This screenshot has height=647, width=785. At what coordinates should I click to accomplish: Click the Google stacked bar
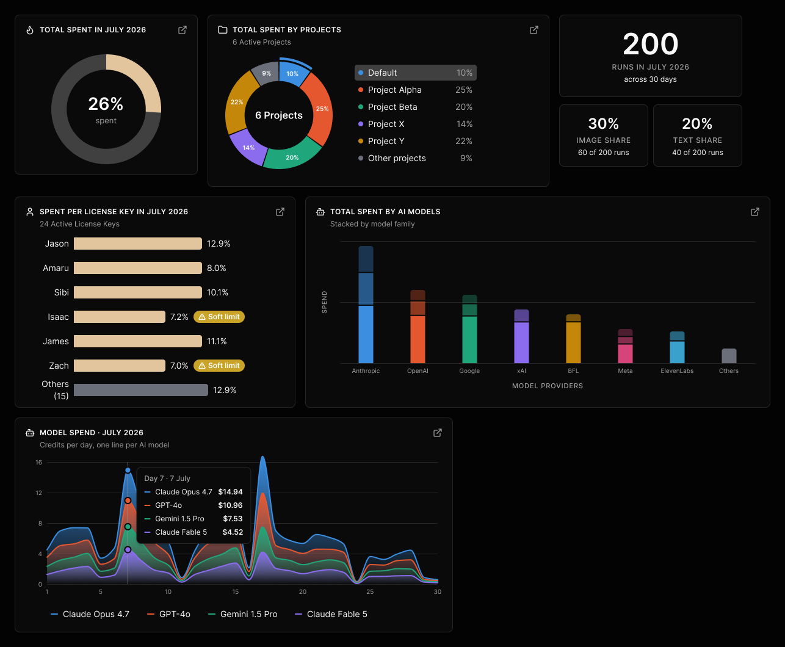point(469,329)
